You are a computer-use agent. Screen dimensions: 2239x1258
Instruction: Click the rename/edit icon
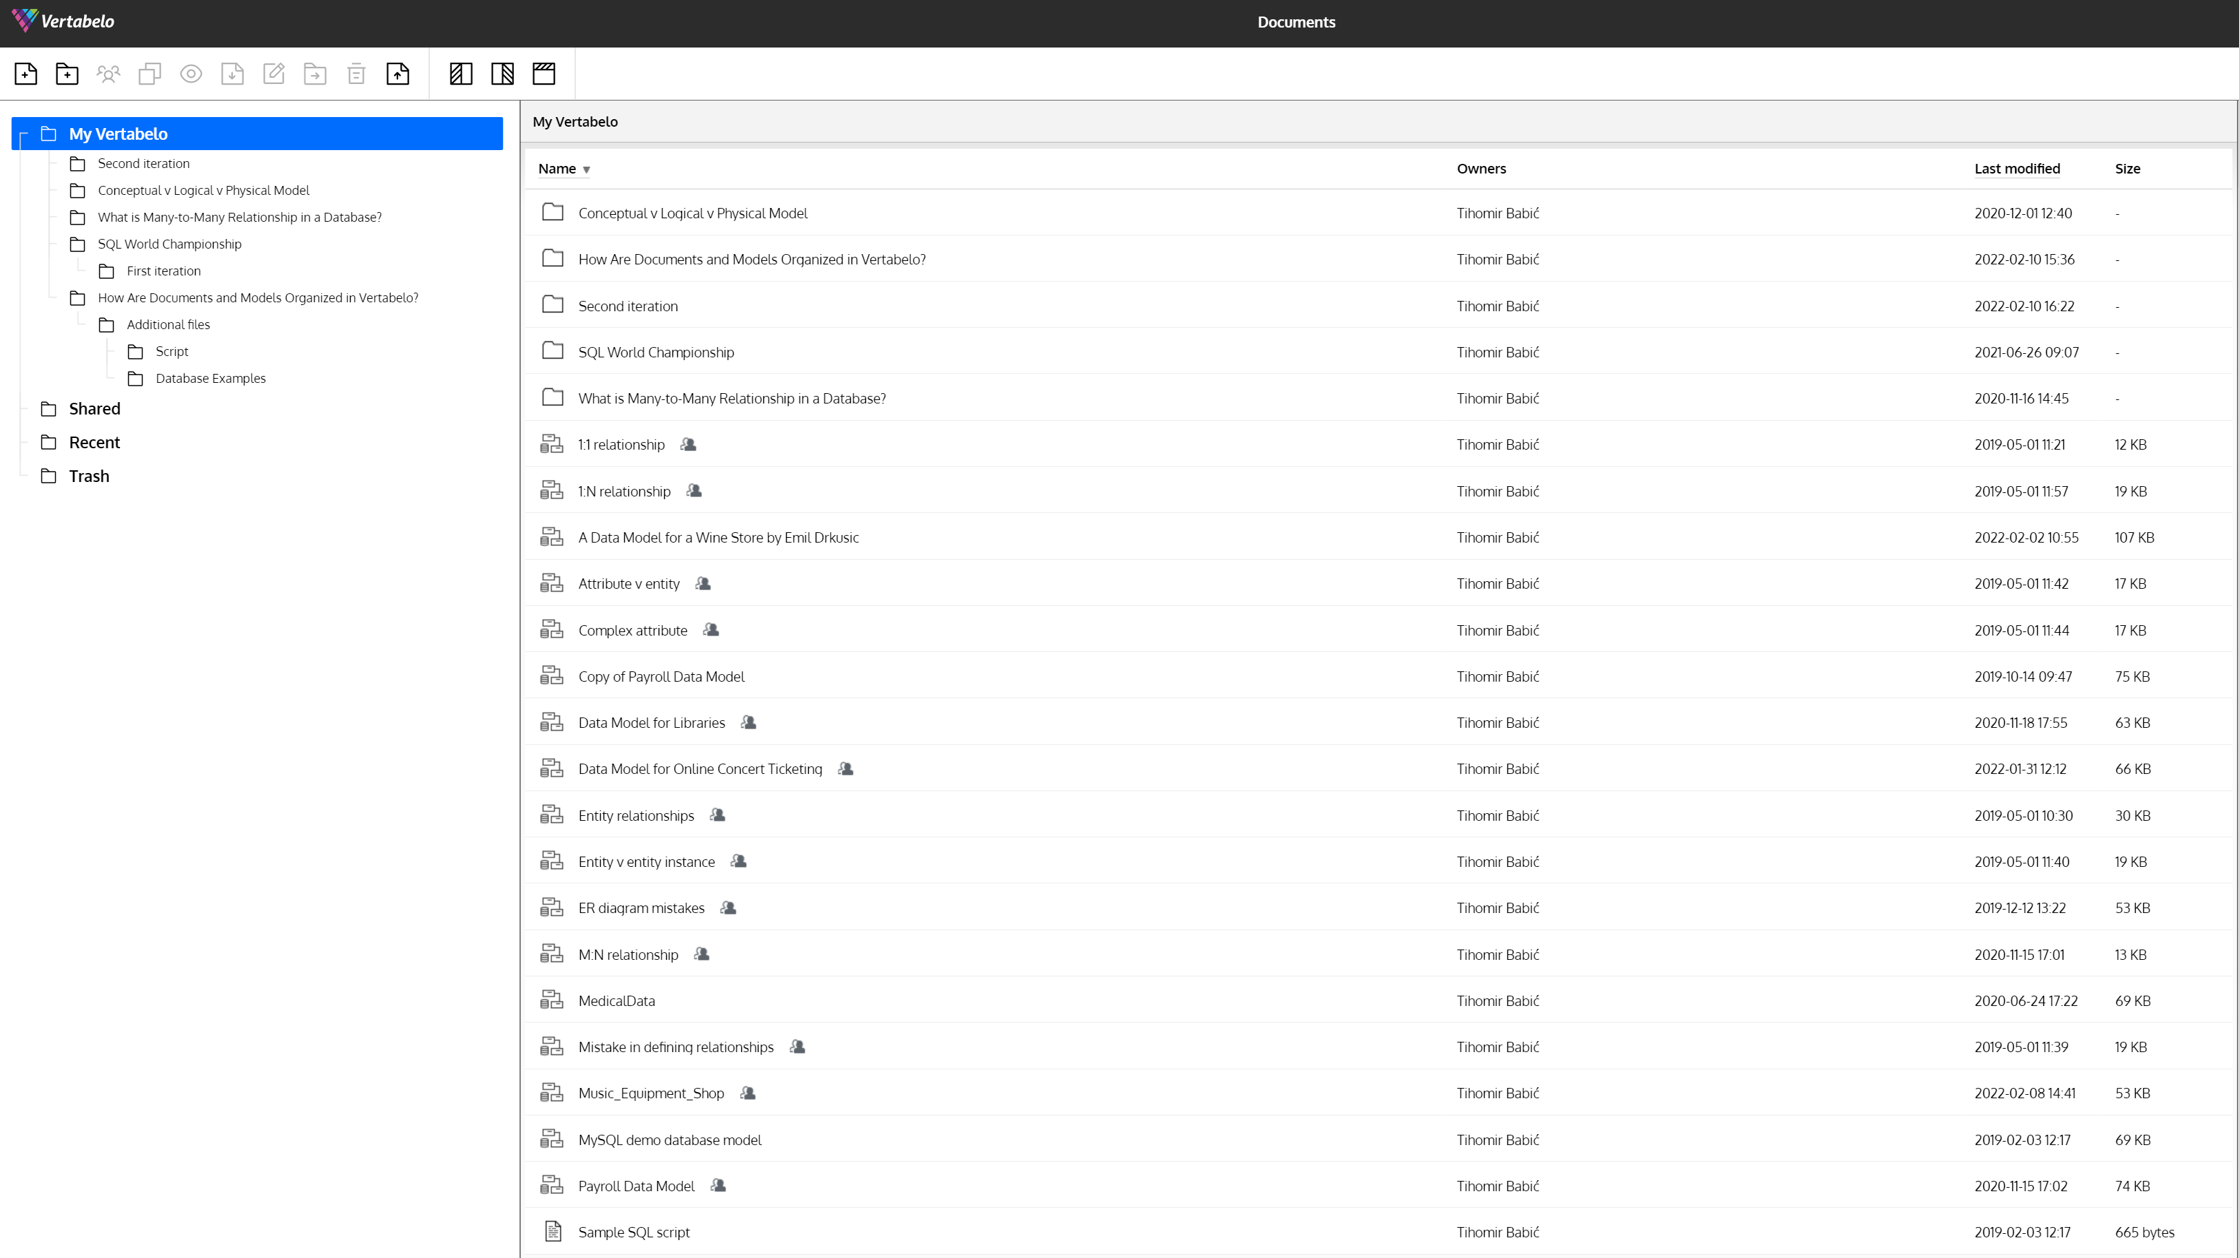[274, 74]
